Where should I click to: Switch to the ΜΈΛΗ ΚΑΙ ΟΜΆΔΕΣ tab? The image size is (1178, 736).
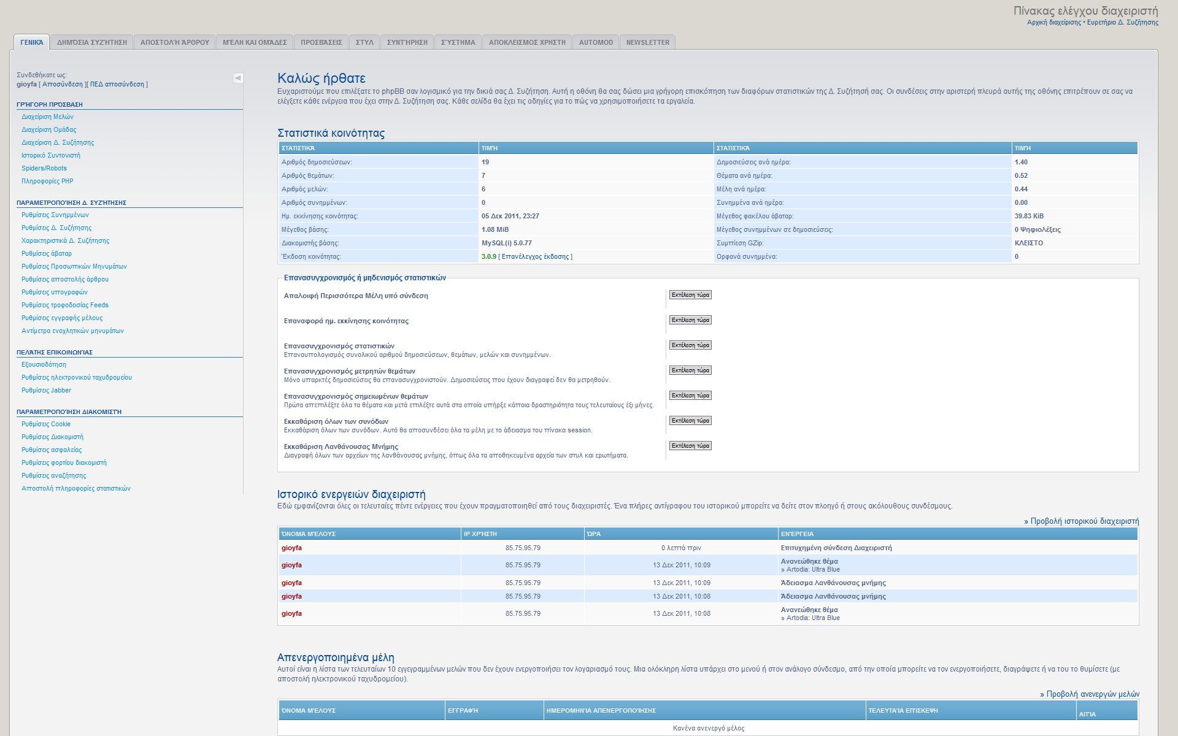click(255, 42)
